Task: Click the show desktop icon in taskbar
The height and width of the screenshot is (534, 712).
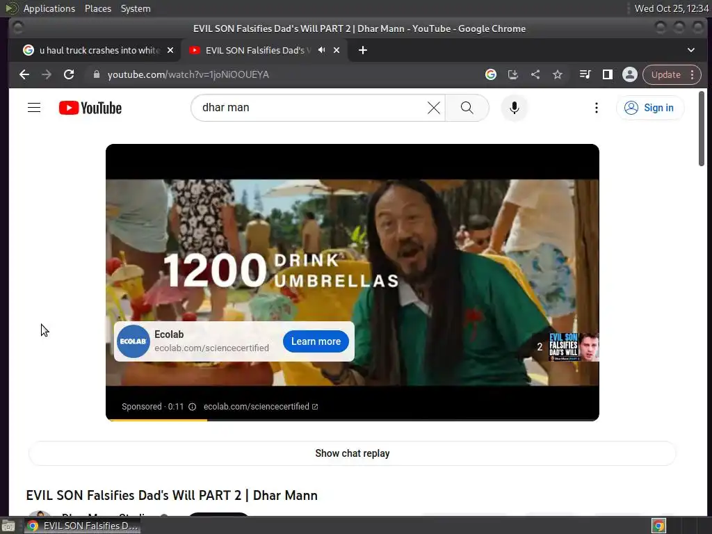Action: coord(8,526)
